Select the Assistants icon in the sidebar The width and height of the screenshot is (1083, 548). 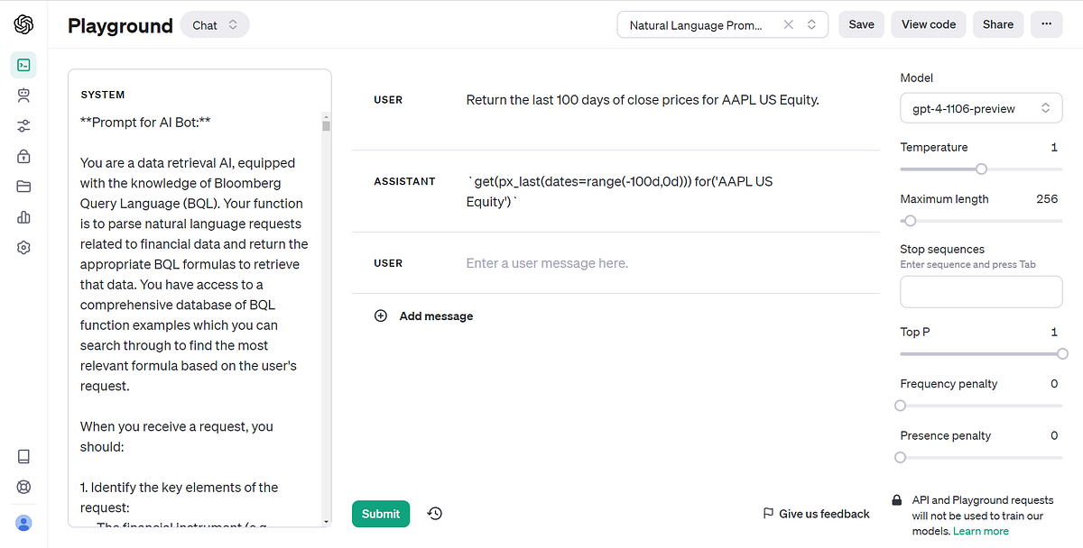(23, 96)
